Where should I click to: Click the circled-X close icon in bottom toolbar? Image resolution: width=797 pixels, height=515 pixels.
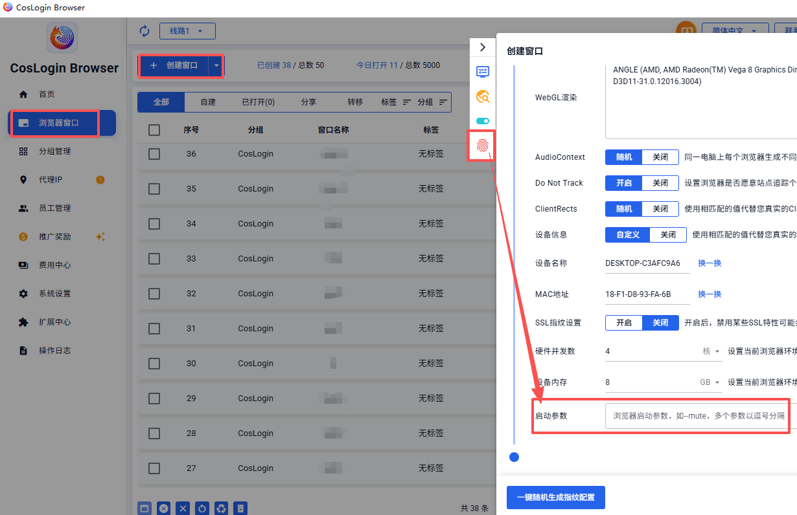click(x=164, y=509)
